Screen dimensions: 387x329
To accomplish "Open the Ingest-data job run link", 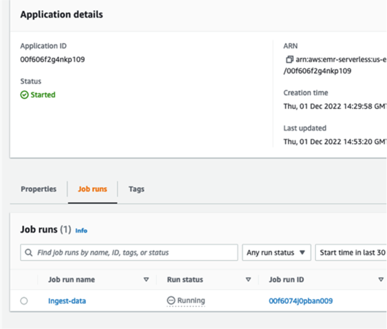I will coord(67,301).
